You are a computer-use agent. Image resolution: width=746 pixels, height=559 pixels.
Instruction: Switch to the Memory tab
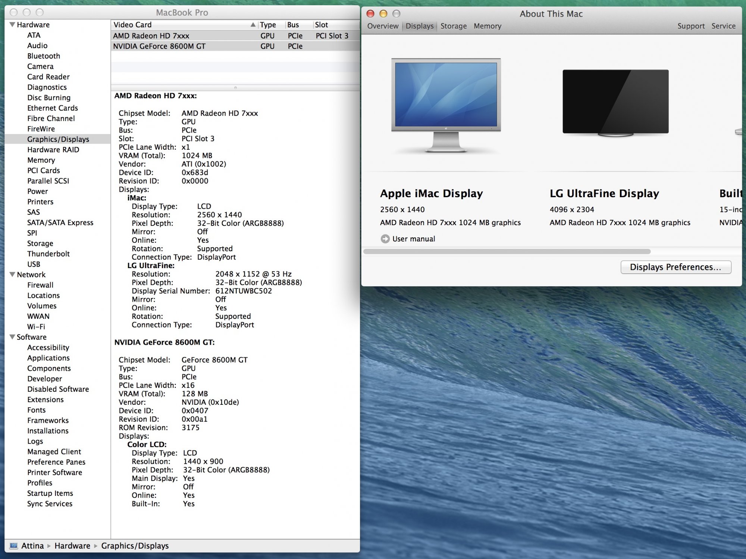(x=487, y=26)
